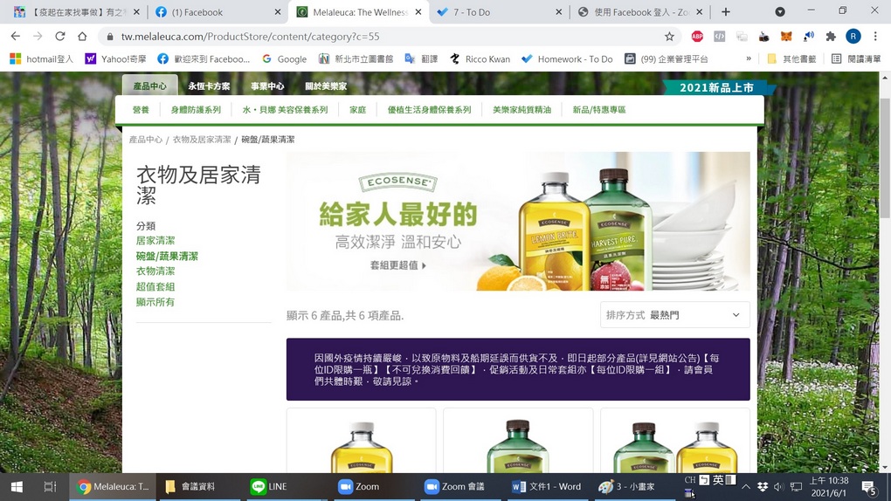891x501 pixels.
Task: Click the 套組更超值 banner link
Action: [x=397, y=265]
